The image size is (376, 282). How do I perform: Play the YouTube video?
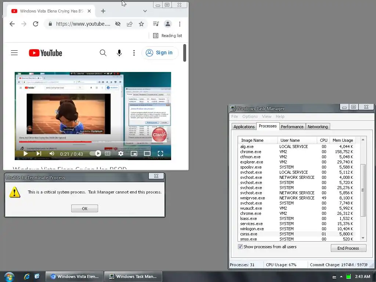pyautogui.click(x=25, y=153)
